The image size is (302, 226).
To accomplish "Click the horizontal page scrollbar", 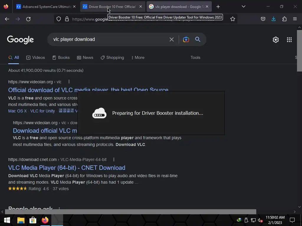I will click(130, 212).
